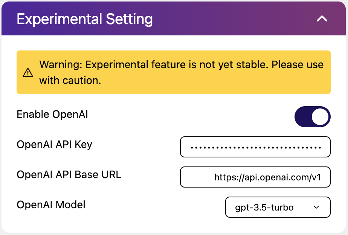Click the down arrow in model selector
The height and width of the screenshot is (235, 348).
pos(316,207)
